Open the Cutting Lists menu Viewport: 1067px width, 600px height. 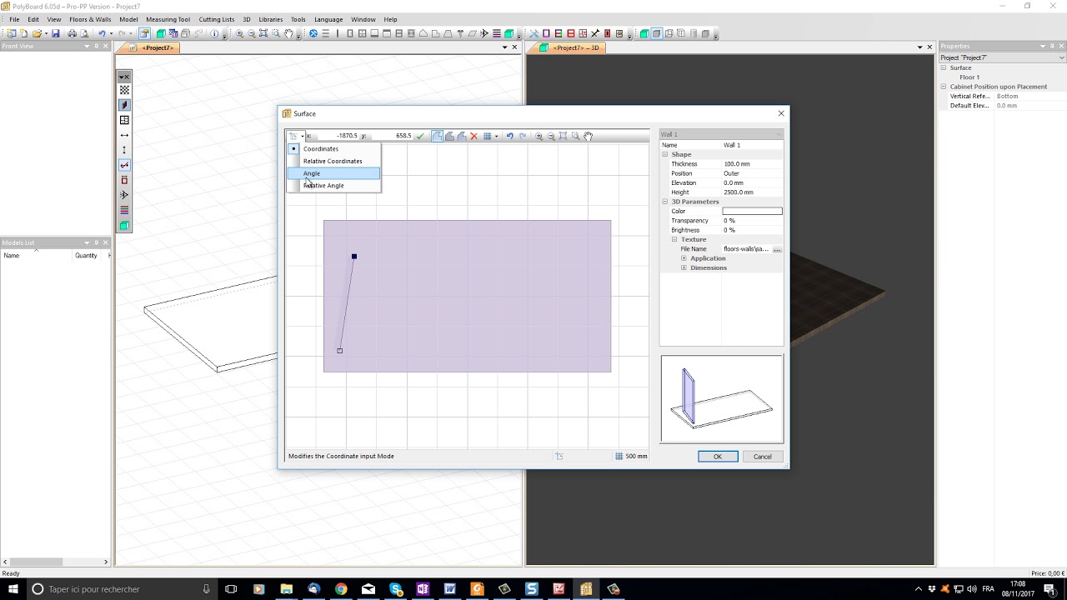(217, 19)
